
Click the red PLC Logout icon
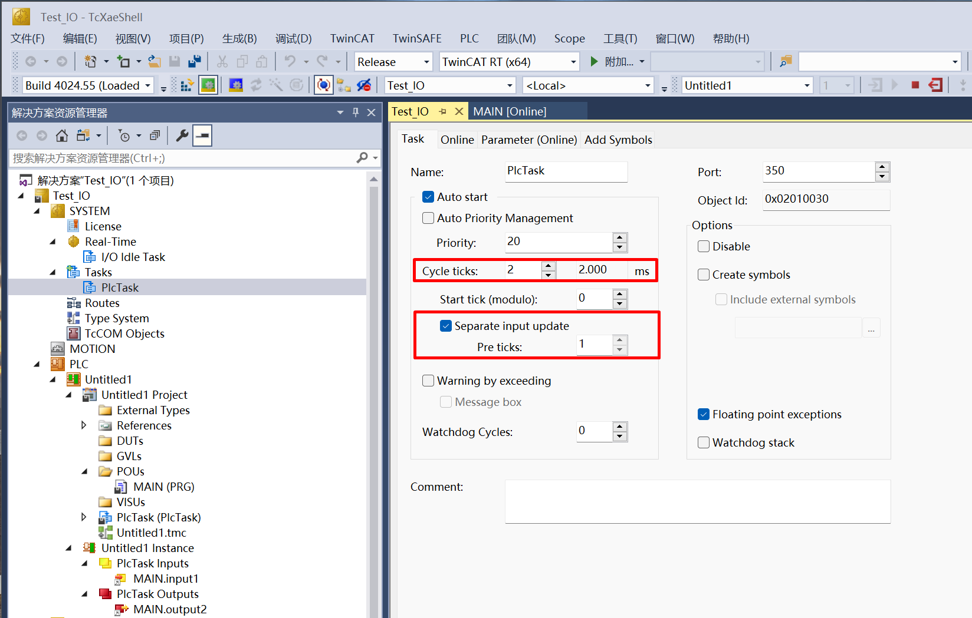935,85
